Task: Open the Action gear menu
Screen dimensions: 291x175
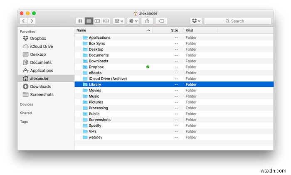Action: [x=133, y=21]
